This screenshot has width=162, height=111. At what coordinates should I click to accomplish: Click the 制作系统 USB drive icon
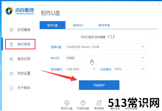(x=11, y=45)
